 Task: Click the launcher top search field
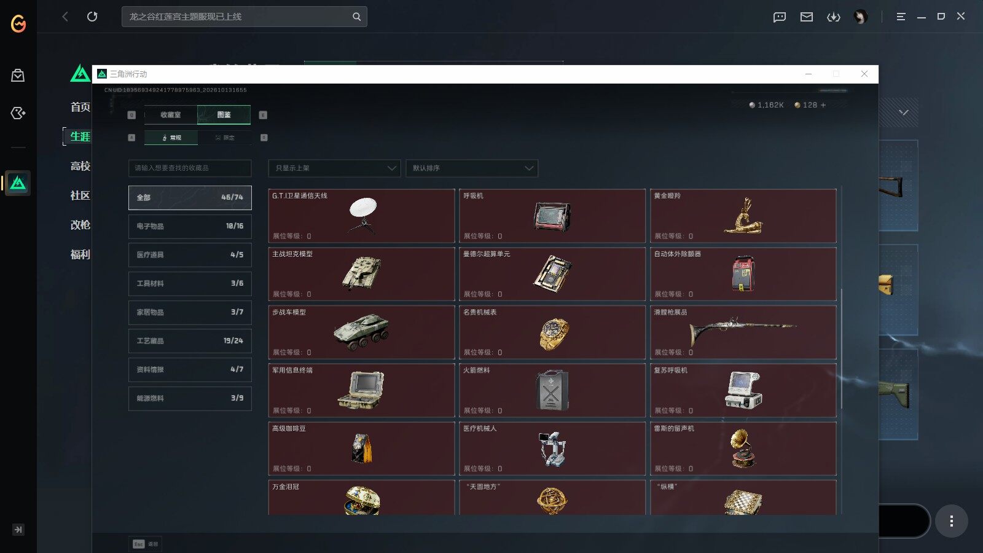[x=245, y=17]
